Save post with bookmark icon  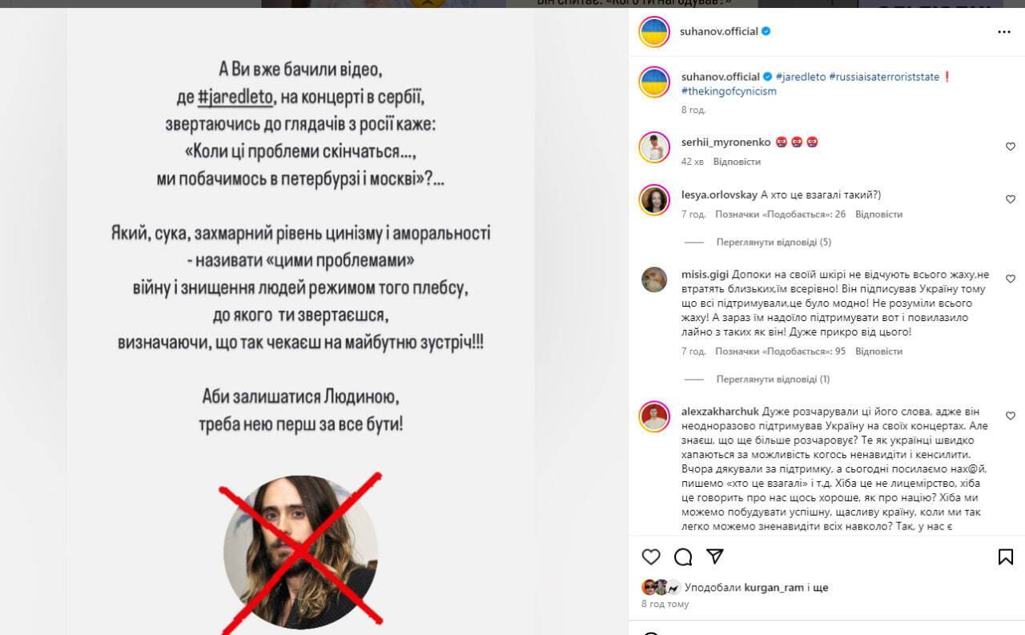tap(1006, 557)
